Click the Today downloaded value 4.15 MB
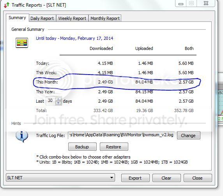The image size is (223, 196). 105,63
